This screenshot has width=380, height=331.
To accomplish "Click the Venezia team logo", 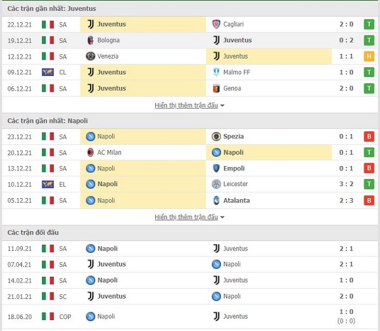I will point(91,56).
